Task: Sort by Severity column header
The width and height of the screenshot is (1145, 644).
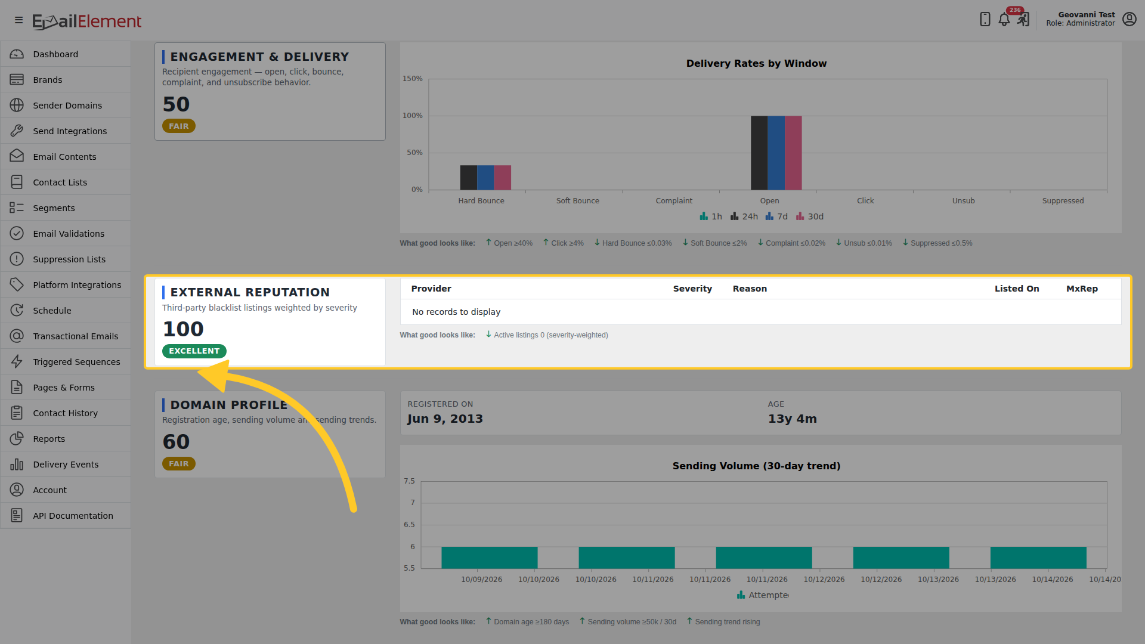Action: [x=692, y=289]
